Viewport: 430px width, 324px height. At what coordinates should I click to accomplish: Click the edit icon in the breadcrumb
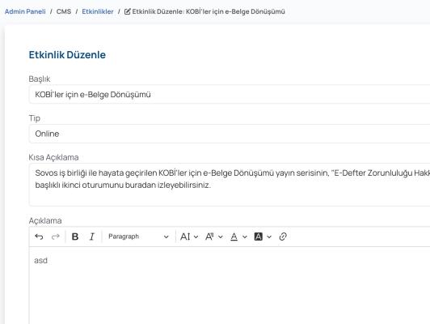point(127,11)
